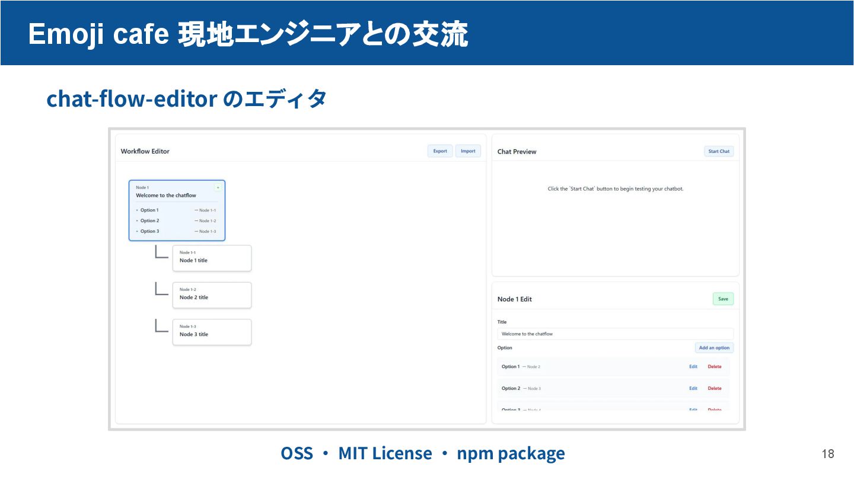854x480 pixels.
Task: Click the Welcome to the chatflow heading in Node 1
Action: tap(166, 196)
